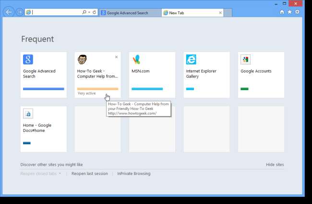Open Internet Explorer Gallery tile title

pos(201,74)
